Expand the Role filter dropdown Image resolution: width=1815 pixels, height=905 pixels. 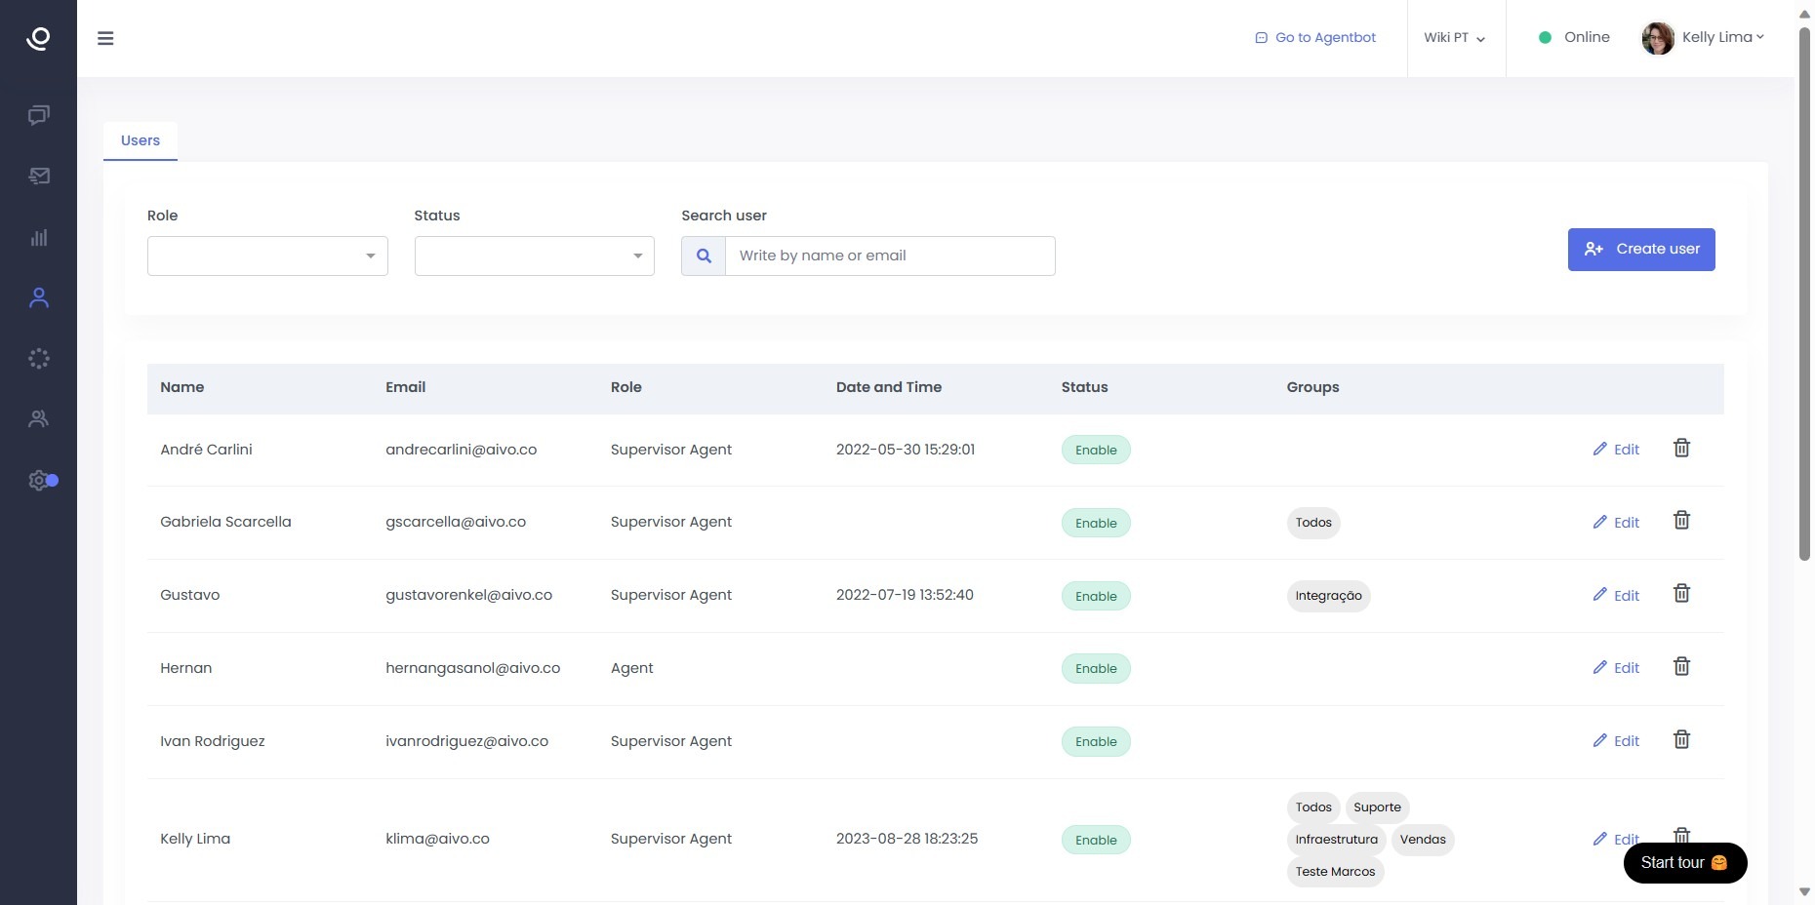pyautogui.click(x=267, y=256)
